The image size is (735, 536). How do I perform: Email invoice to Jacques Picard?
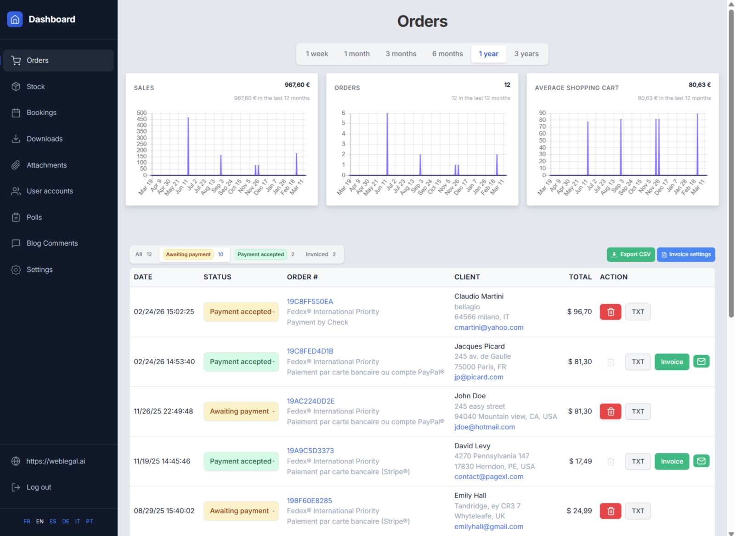pyautogui.click(x=701, y=361)
